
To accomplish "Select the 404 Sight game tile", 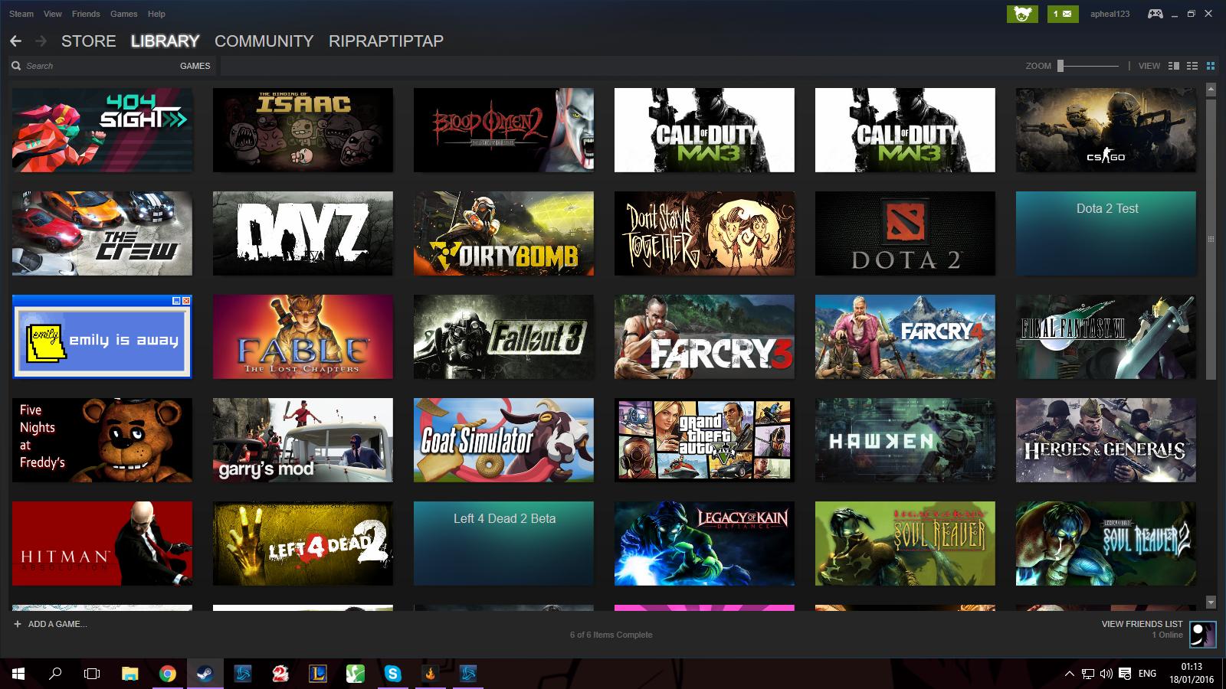I will pos(102,130).
